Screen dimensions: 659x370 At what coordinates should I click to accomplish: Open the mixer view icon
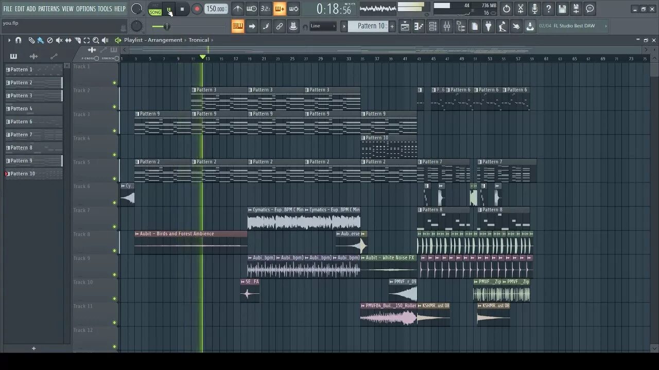(447, 26)
